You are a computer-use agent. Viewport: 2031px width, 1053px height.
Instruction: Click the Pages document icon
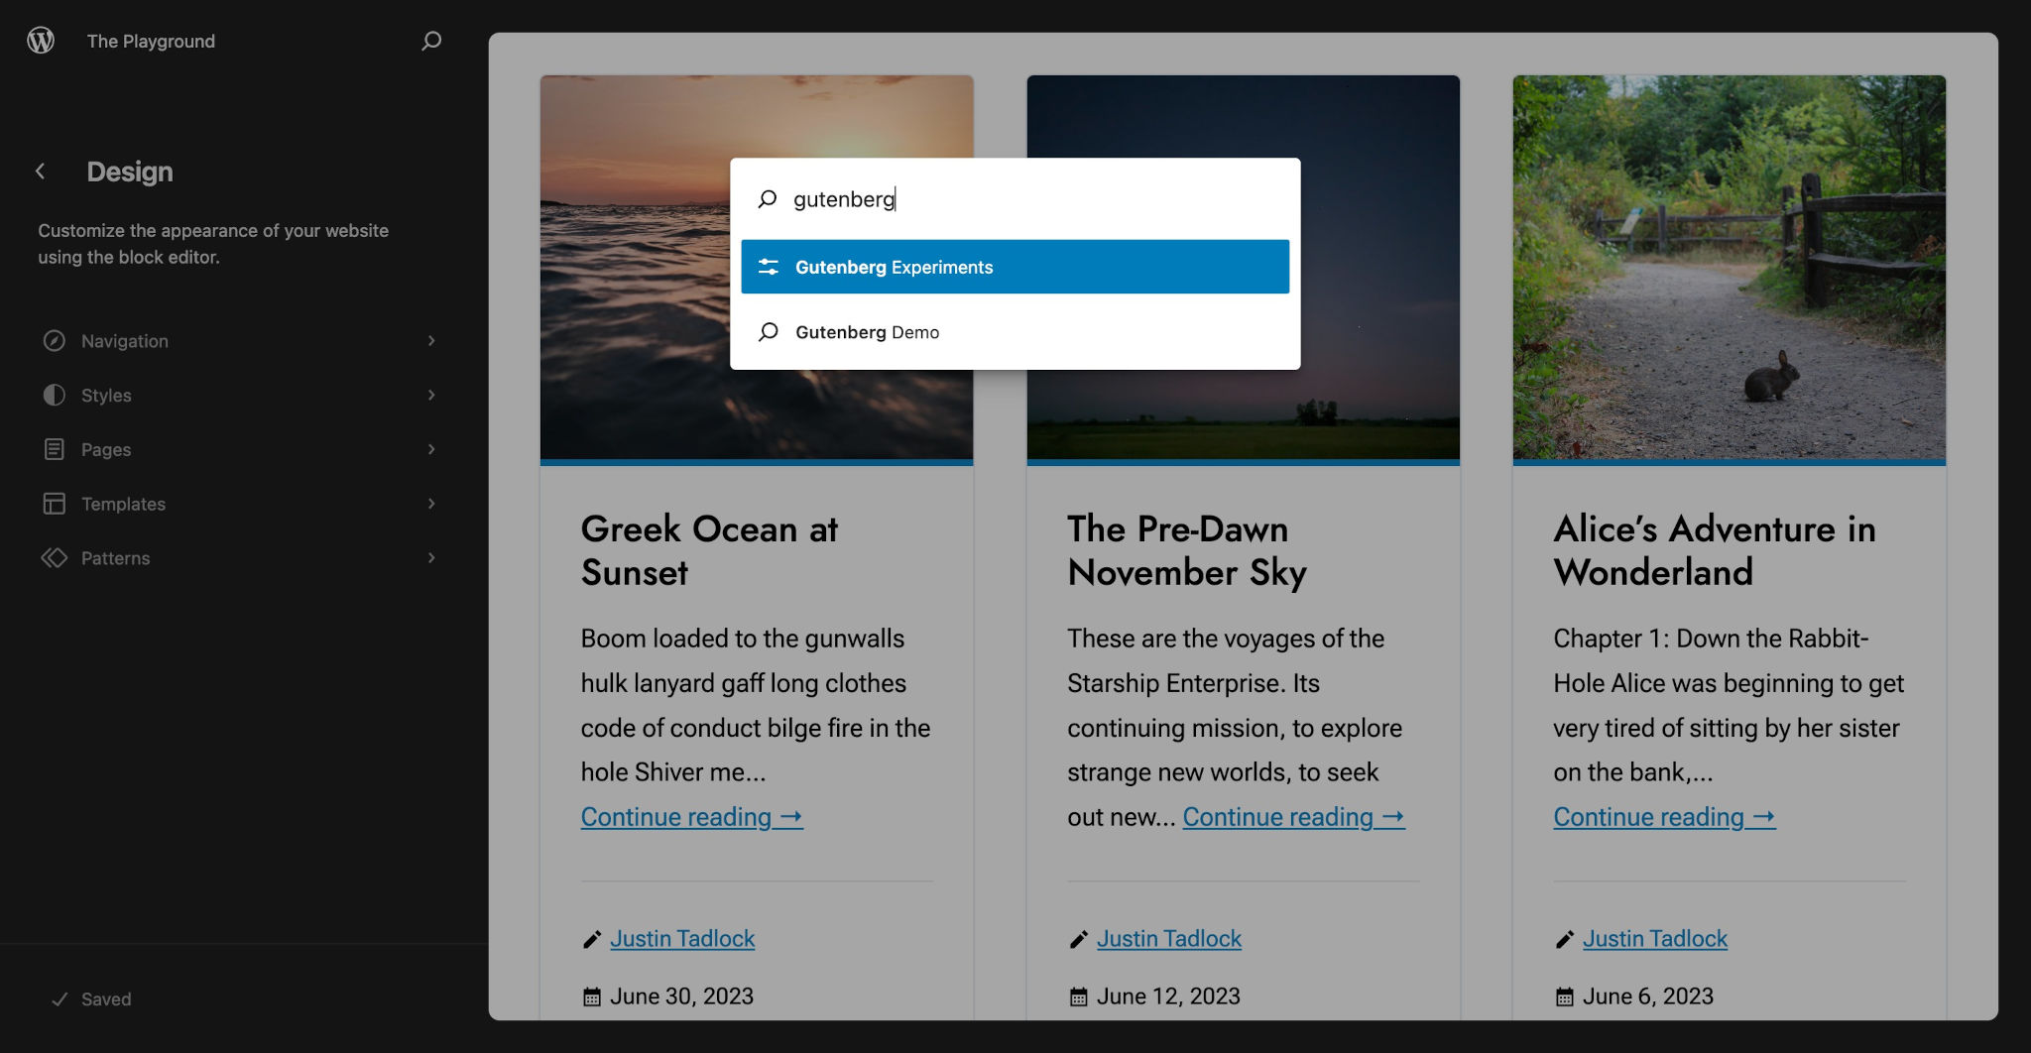point(55,450)
